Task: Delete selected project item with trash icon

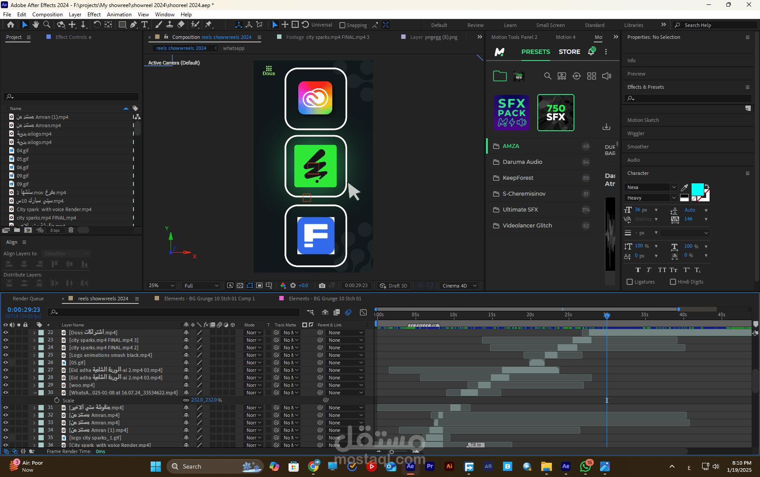Action: pos(71,230)
